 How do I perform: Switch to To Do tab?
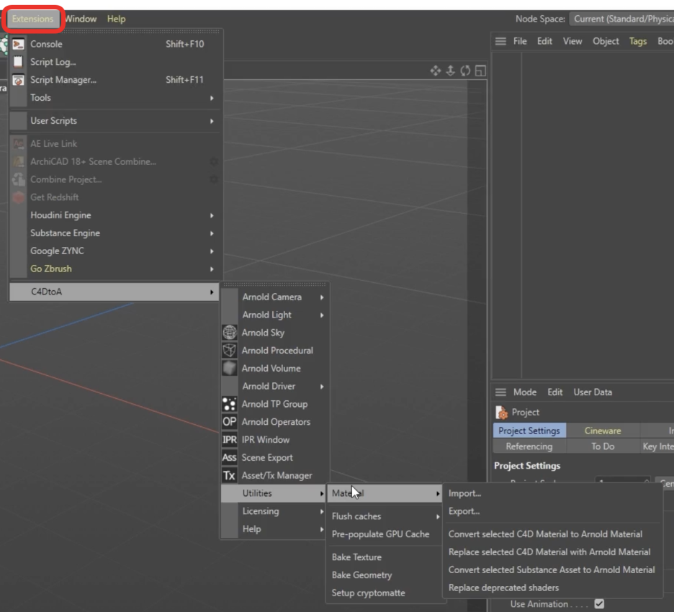(603, 446)
